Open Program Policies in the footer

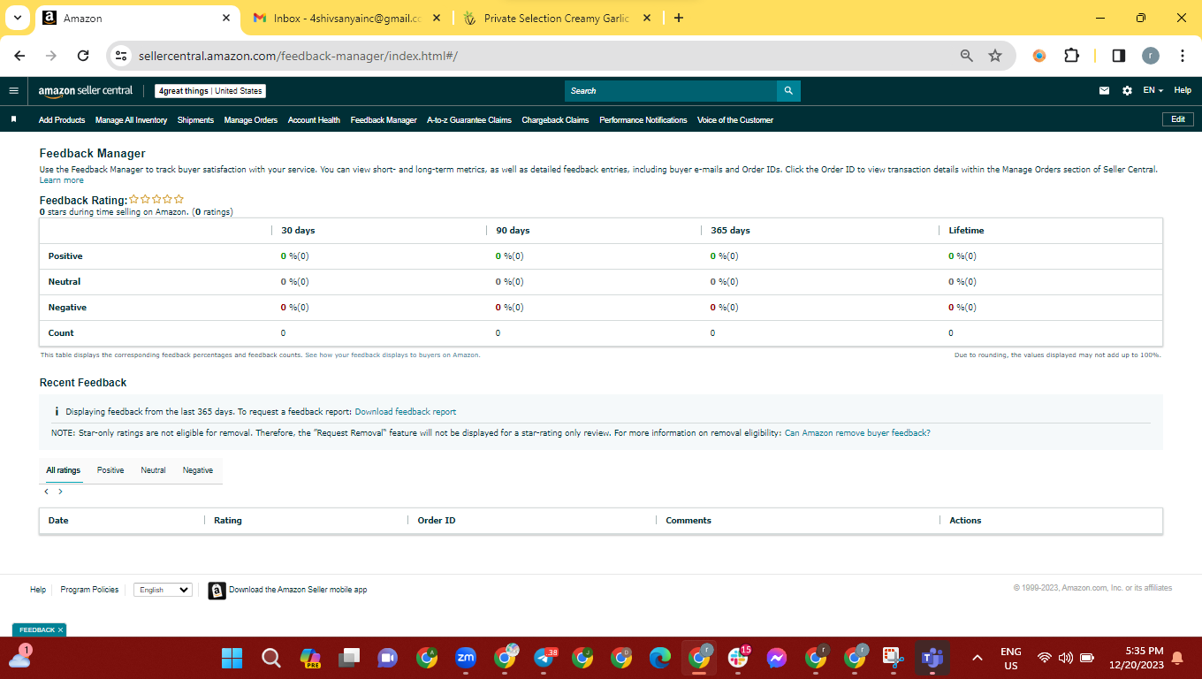pyautogui.click(x=89, y=590)
